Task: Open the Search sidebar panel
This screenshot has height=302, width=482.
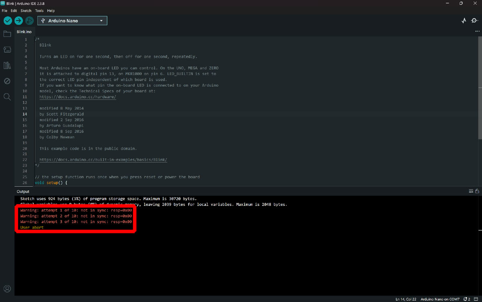Action: pyautogui.click(x=7, y=97)
